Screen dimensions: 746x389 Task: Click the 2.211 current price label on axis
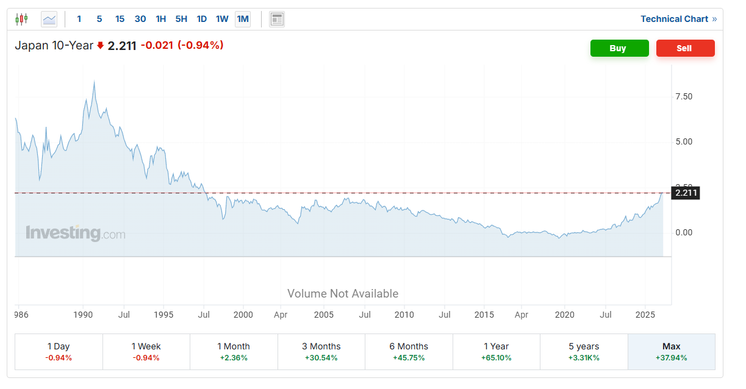[686, 193]
